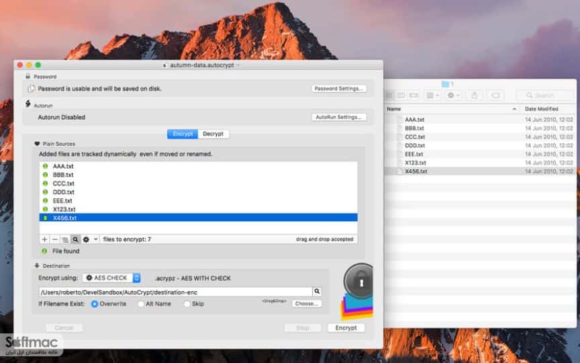The width and height of the screenshot is (580, 363).
Task: Click the Encrypt button at bottom
Action: tap(346, 328)
